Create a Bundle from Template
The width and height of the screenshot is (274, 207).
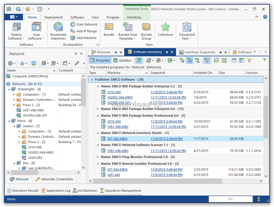[x=127, y=31]
